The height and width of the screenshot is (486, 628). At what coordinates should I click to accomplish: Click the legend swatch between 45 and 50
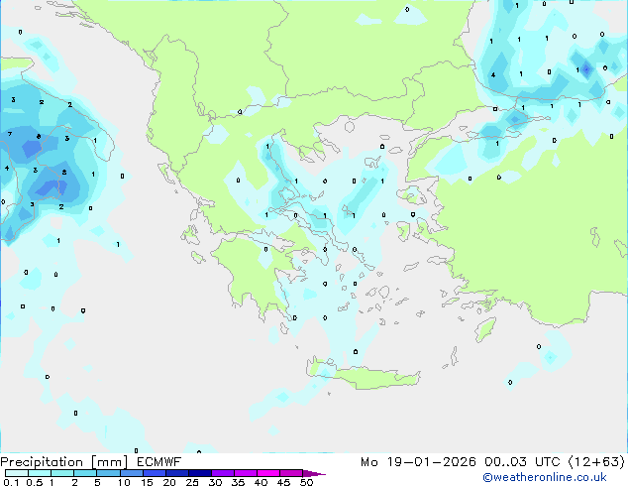point(291,473)
